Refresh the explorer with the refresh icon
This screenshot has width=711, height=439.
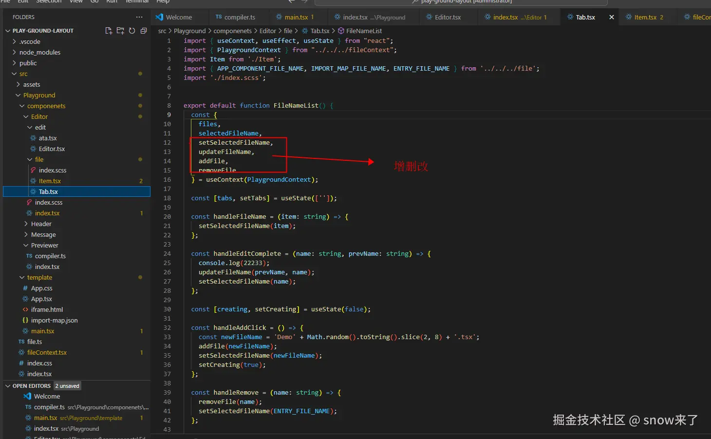tap(132, 31)
